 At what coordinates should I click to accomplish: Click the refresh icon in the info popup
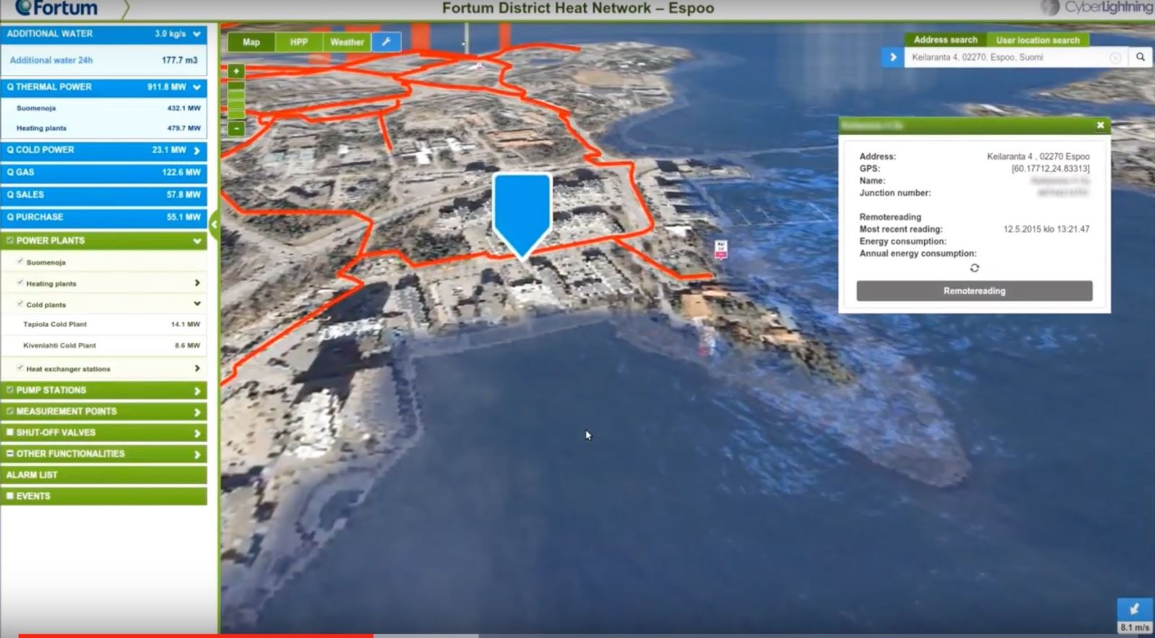pyautogui.click(x=975, y=268)
